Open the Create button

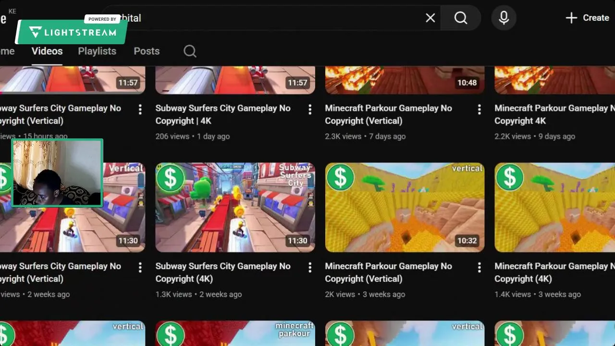coord(587,18)
